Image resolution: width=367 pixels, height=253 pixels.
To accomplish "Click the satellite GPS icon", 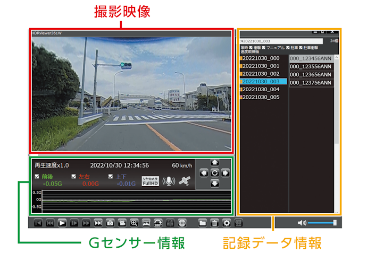I will click(185, 181).
